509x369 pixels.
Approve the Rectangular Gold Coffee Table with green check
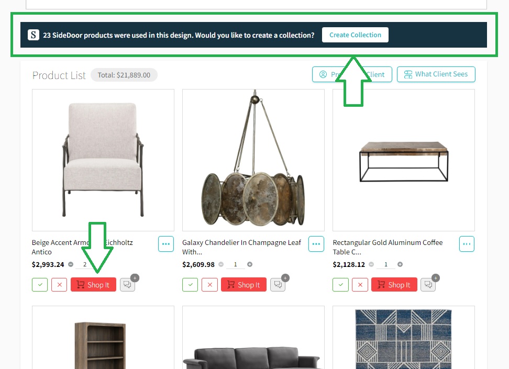[340, 285]
